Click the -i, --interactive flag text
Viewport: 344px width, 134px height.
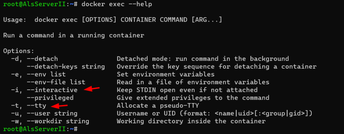click(x=44, y=90)
